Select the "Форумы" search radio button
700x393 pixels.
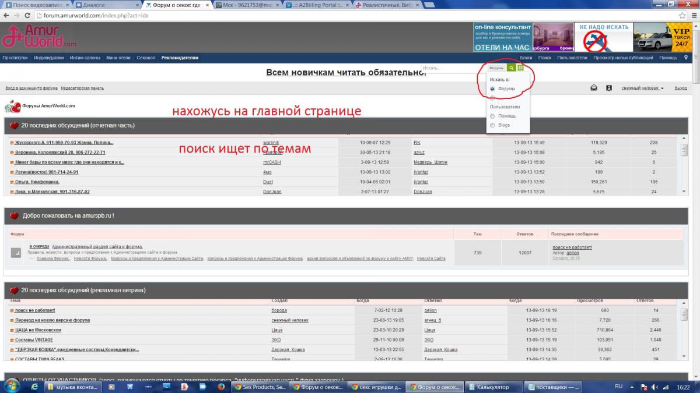[x=492, y=89]
